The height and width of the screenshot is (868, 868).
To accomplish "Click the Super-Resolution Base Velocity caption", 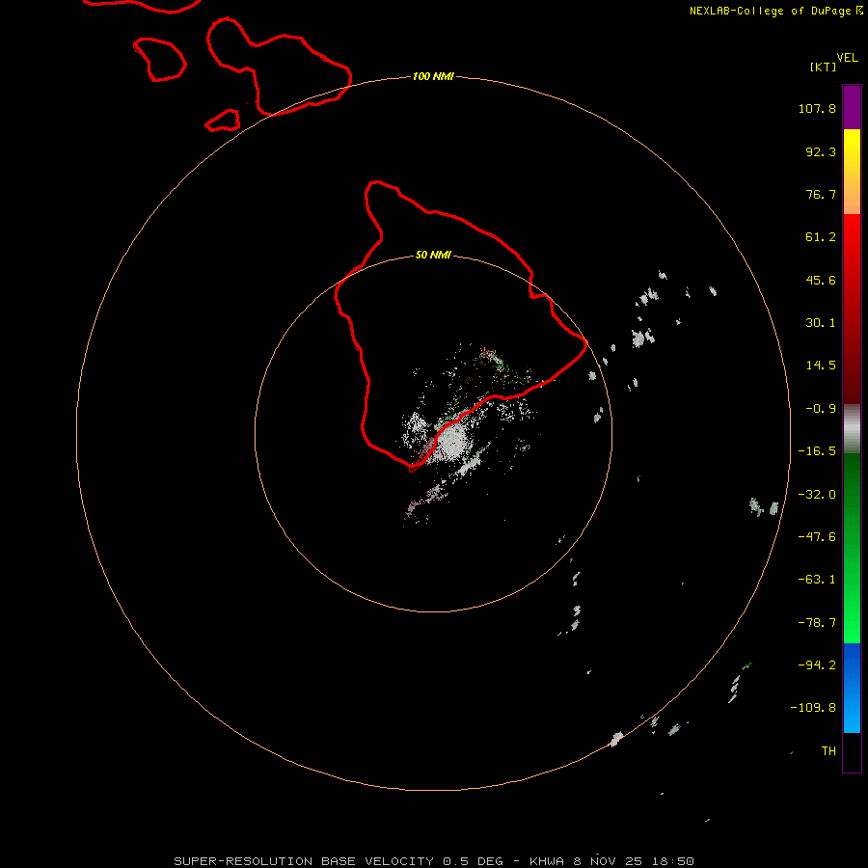I will pyautogui.click(x=433, y=861).
